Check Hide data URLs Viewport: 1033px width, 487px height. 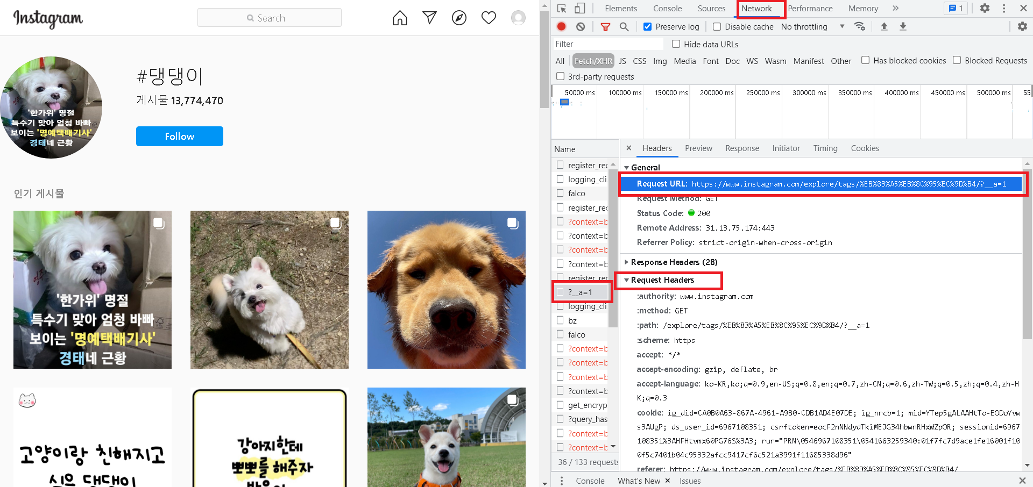(676, 44)
